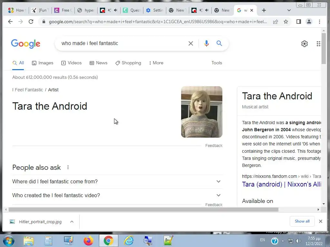Image resolution: width=330 pixels, height=247 pixels.
Task: Go back to the previous page
Action: point(10,22)
